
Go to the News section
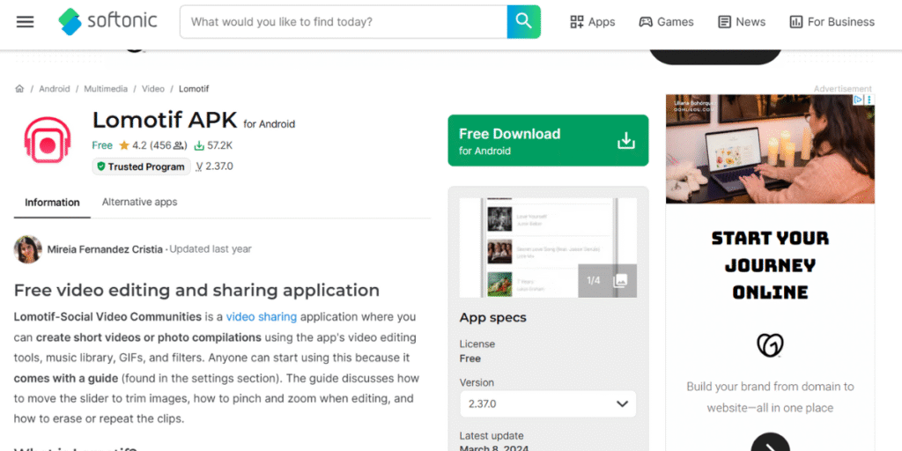[741, 22]
